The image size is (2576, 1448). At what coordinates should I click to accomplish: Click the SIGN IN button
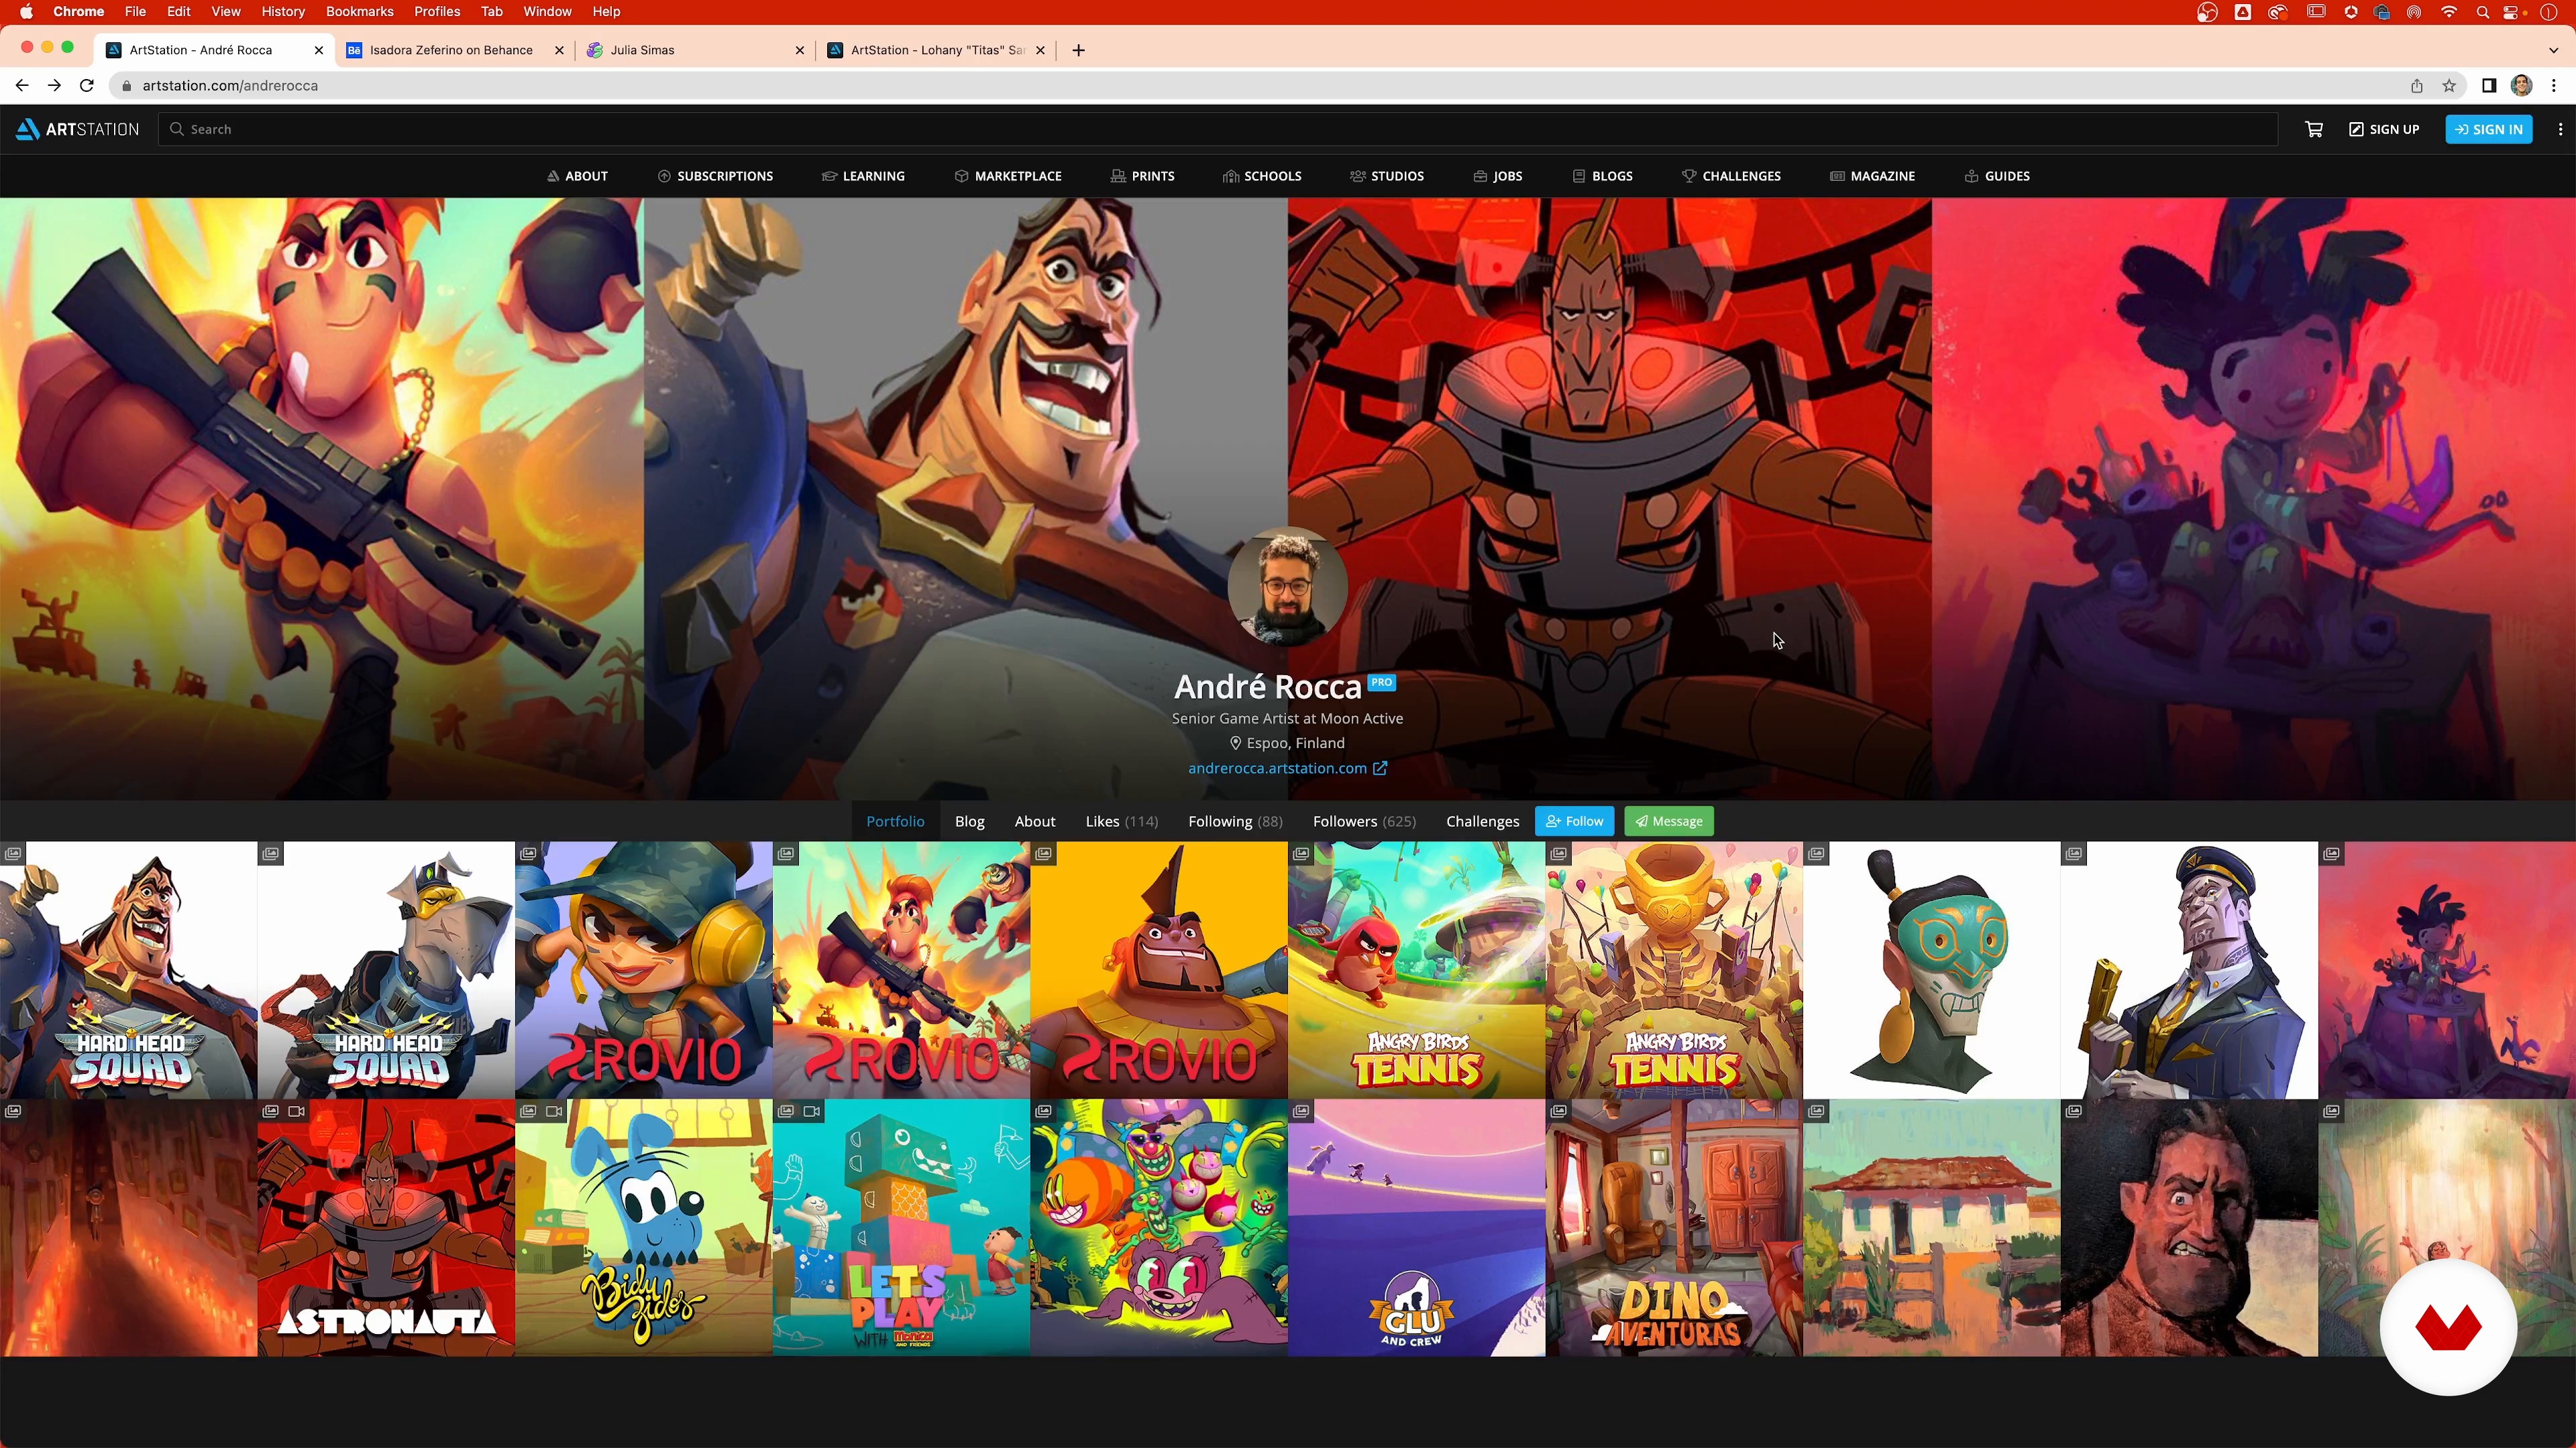tap(2489, 129)
